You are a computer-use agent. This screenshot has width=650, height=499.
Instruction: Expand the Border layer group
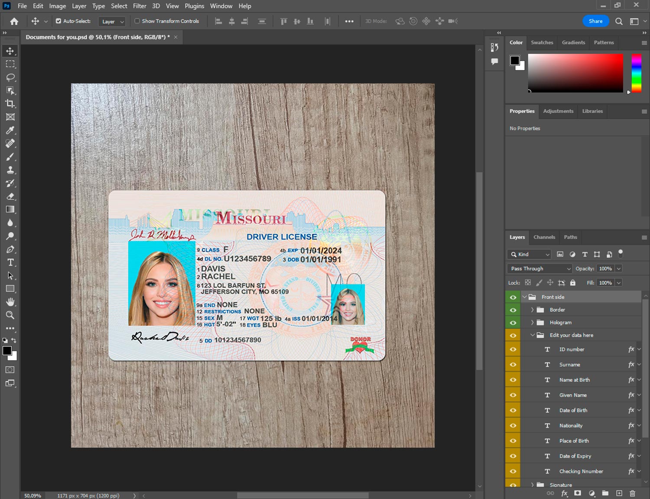[532, 310]
